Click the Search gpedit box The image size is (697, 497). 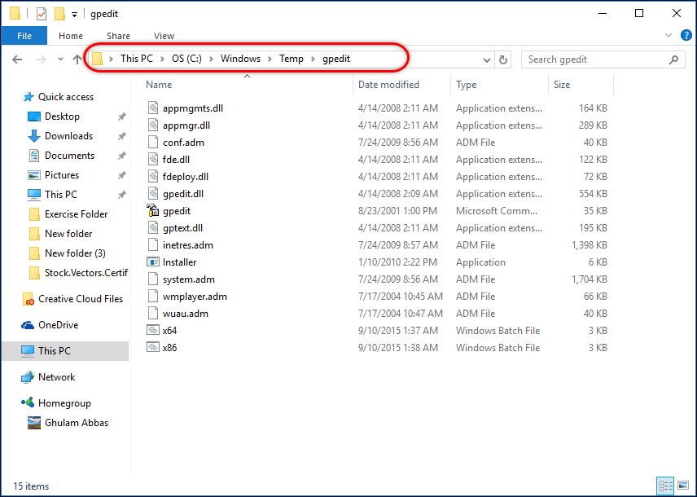point(603,59)
